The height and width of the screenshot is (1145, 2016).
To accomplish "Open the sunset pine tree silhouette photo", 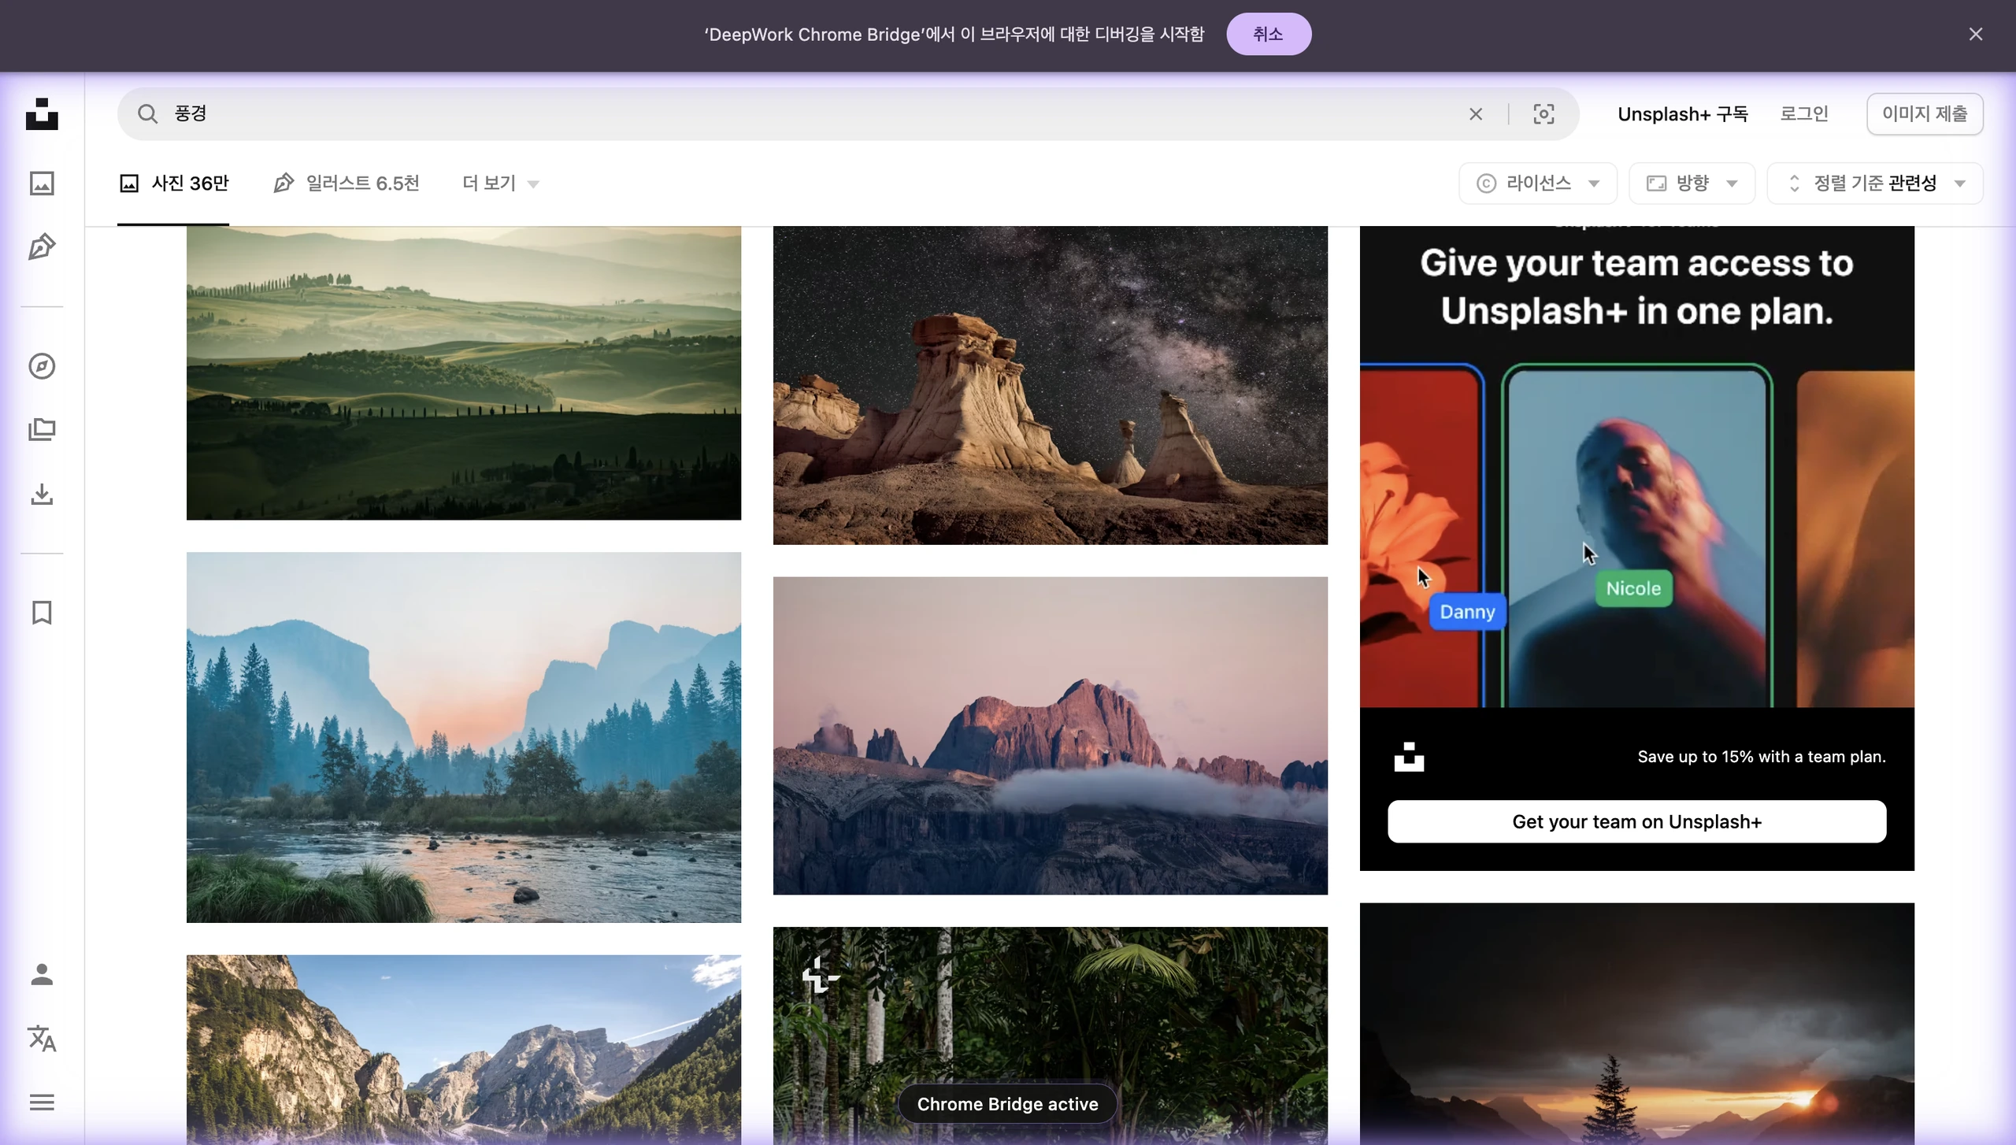I will point(1636,1024).
